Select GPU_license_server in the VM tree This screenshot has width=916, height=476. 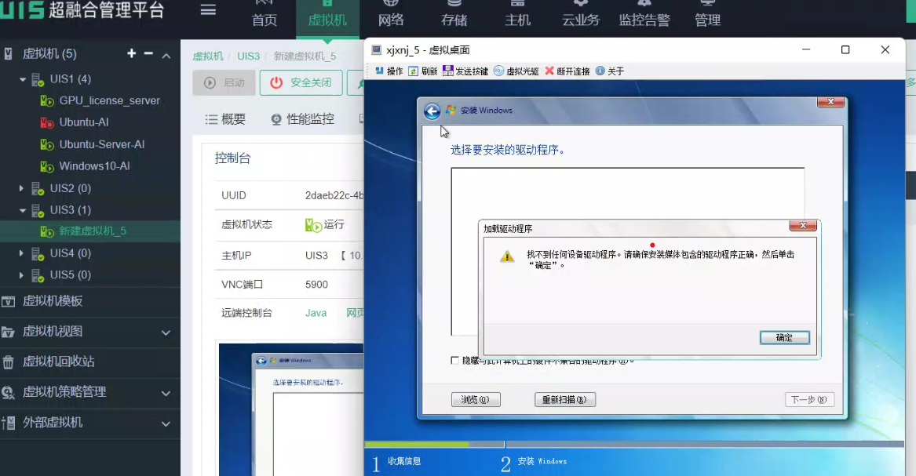click(109, 100)
